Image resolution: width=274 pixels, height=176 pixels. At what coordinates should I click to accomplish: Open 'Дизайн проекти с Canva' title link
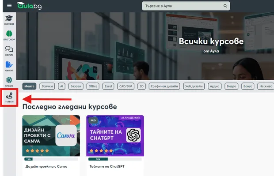(x=46, y=166)
